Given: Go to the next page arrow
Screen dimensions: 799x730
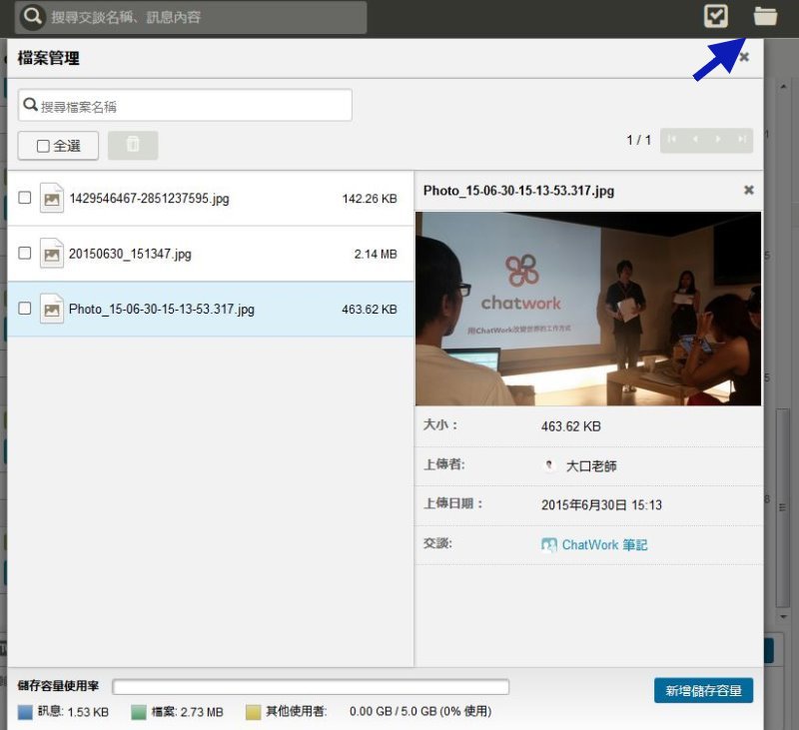Looking at the screenshot, I should pyautogui.click(x=718, y=139).
